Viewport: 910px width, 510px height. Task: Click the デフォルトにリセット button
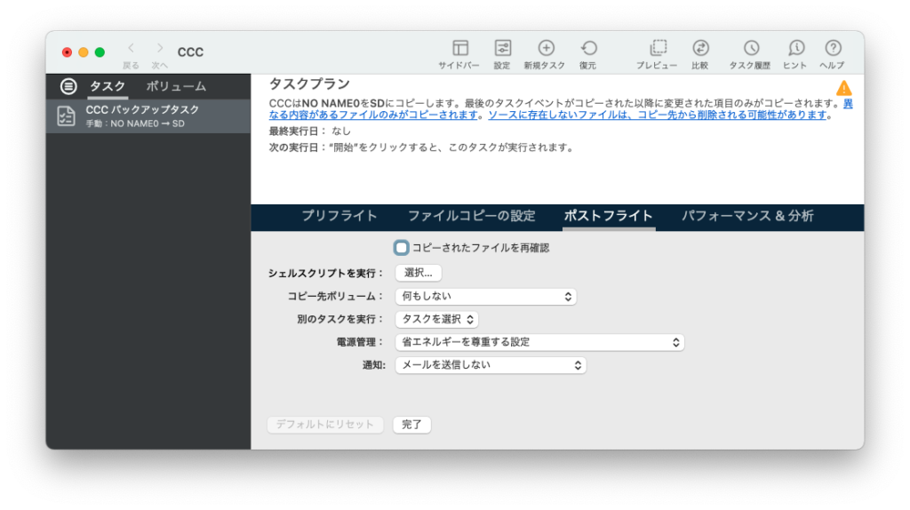pos(325,425)
